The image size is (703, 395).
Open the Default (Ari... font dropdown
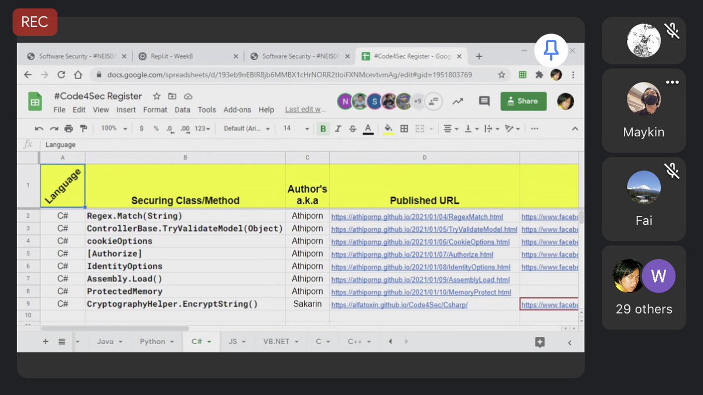click(247, 129)
